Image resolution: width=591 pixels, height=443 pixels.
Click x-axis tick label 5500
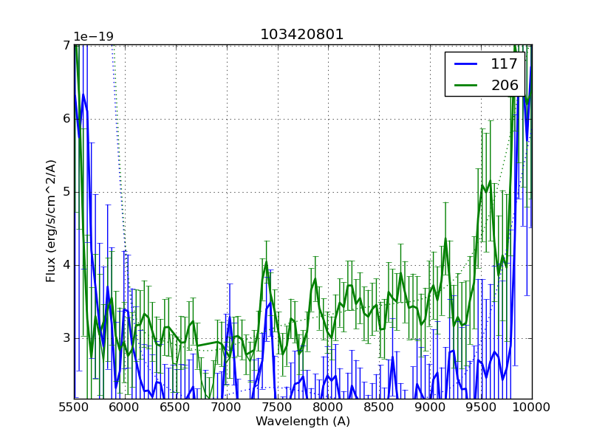pyautogui.click(x=74, y=407)
